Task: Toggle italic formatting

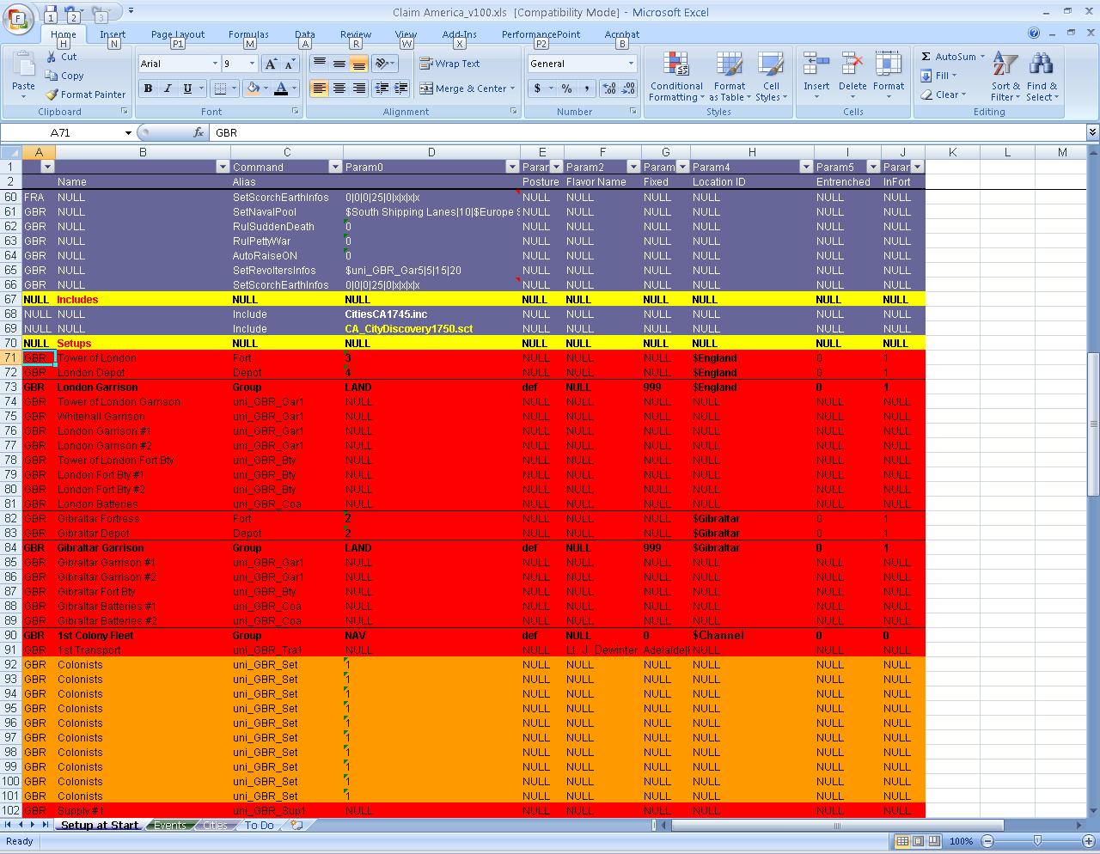Action: (x=168, y=88)
